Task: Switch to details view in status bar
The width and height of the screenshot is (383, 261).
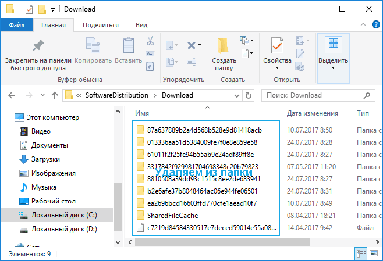Action: (361, 254)
